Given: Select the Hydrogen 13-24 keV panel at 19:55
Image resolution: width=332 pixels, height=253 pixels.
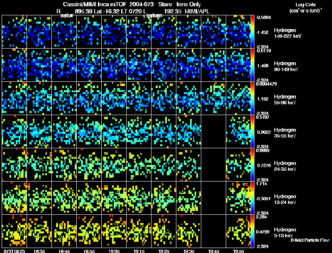Looking at the screenshot, I should [x=238, y=198].
